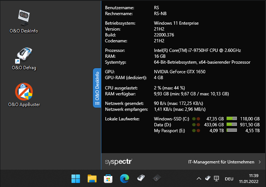Image resolution: width=266 pixels, height=187 pixels.
Task: Select the O&O AppBuster desktop icon
Action: tap(24, 95)
